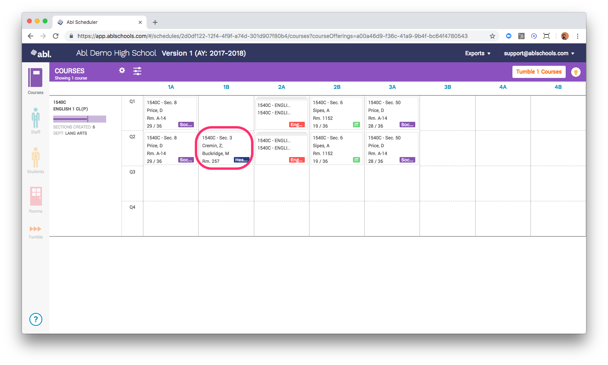
Task: Open the support@ablschools.com account menu
Action: [539, 53]
